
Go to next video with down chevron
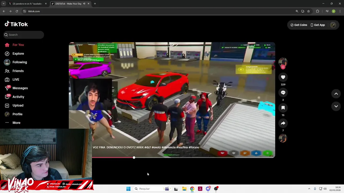(x=336, y=106)
